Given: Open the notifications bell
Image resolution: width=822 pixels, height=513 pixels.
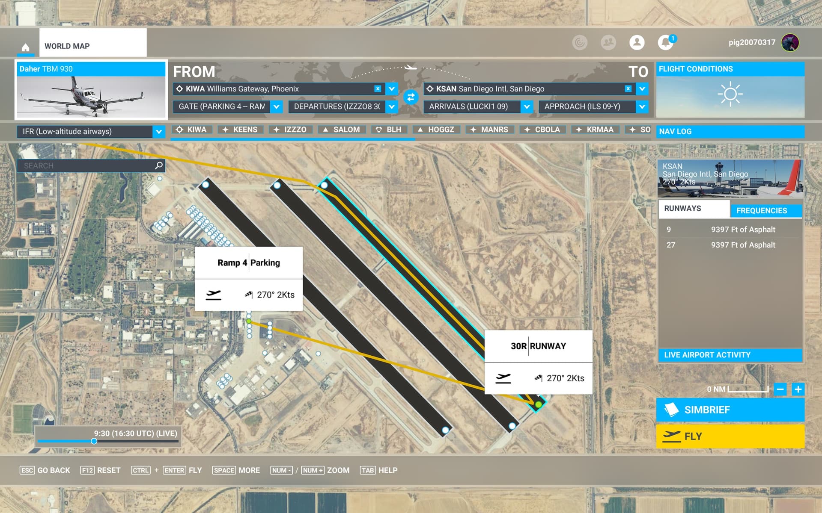Looking at the screenshot, I should 665,42.
